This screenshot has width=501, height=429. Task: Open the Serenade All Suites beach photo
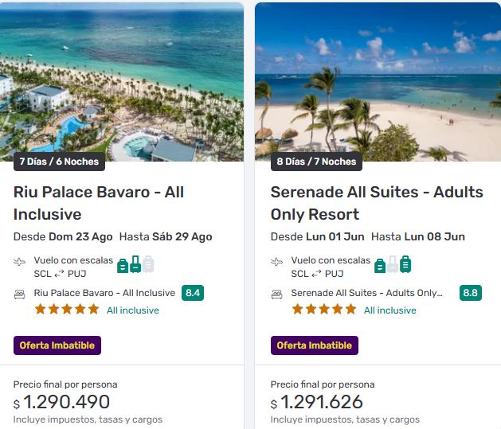[378, 80]
